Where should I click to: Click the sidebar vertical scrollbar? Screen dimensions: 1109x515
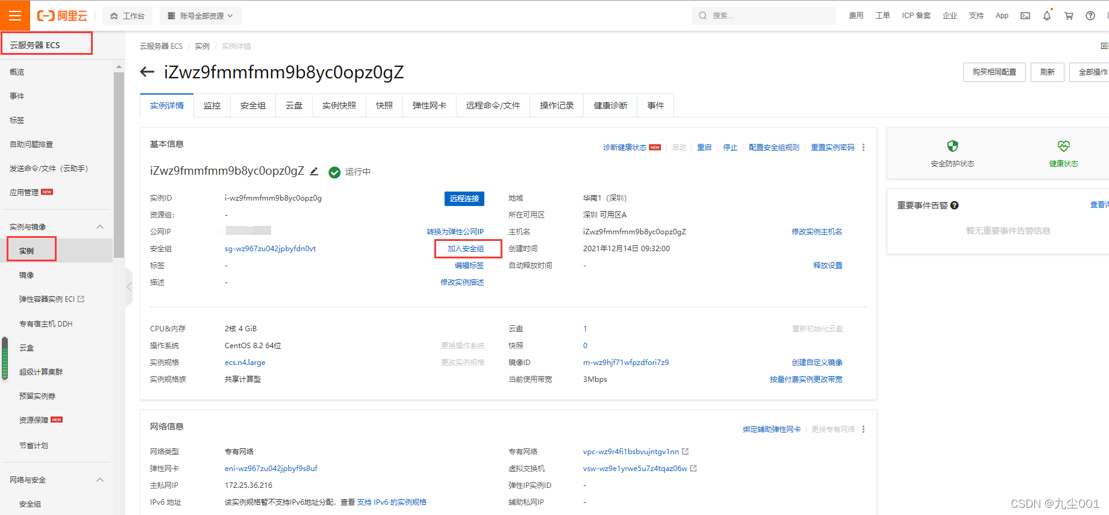pyautogui.click(x=119, y=165)
